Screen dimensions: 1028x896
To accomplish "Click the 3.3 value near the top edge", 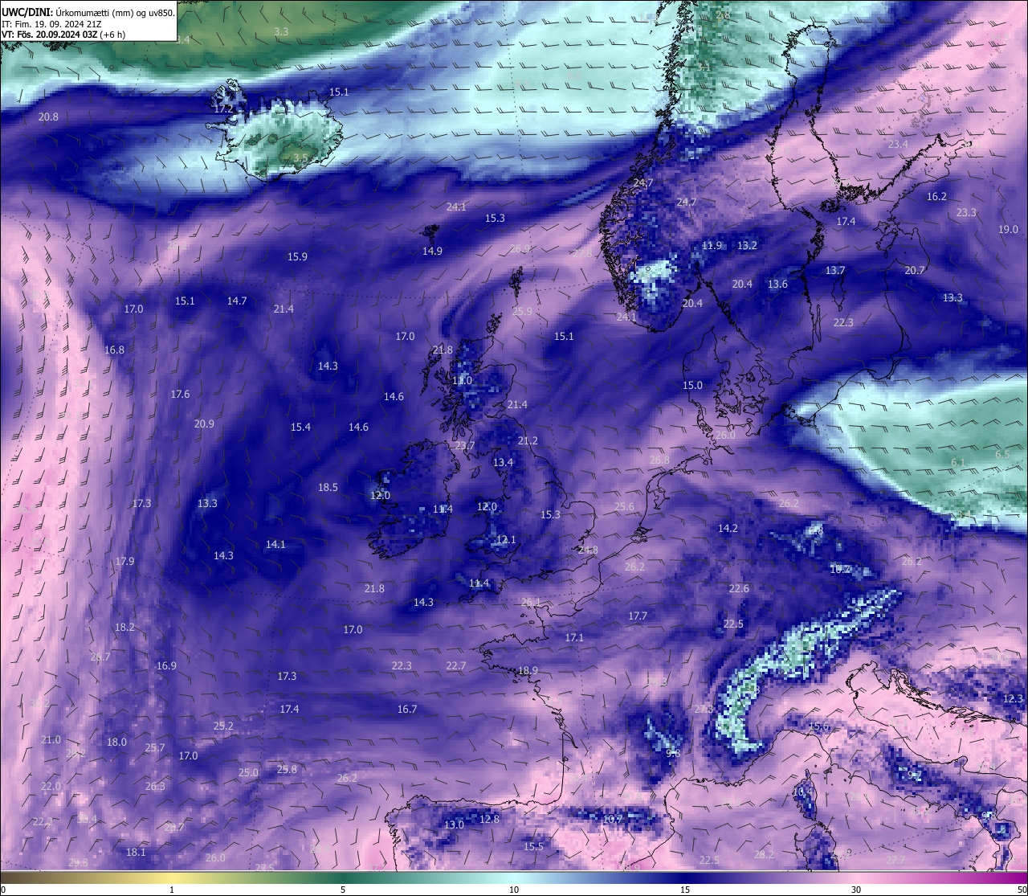I will 281,31.
